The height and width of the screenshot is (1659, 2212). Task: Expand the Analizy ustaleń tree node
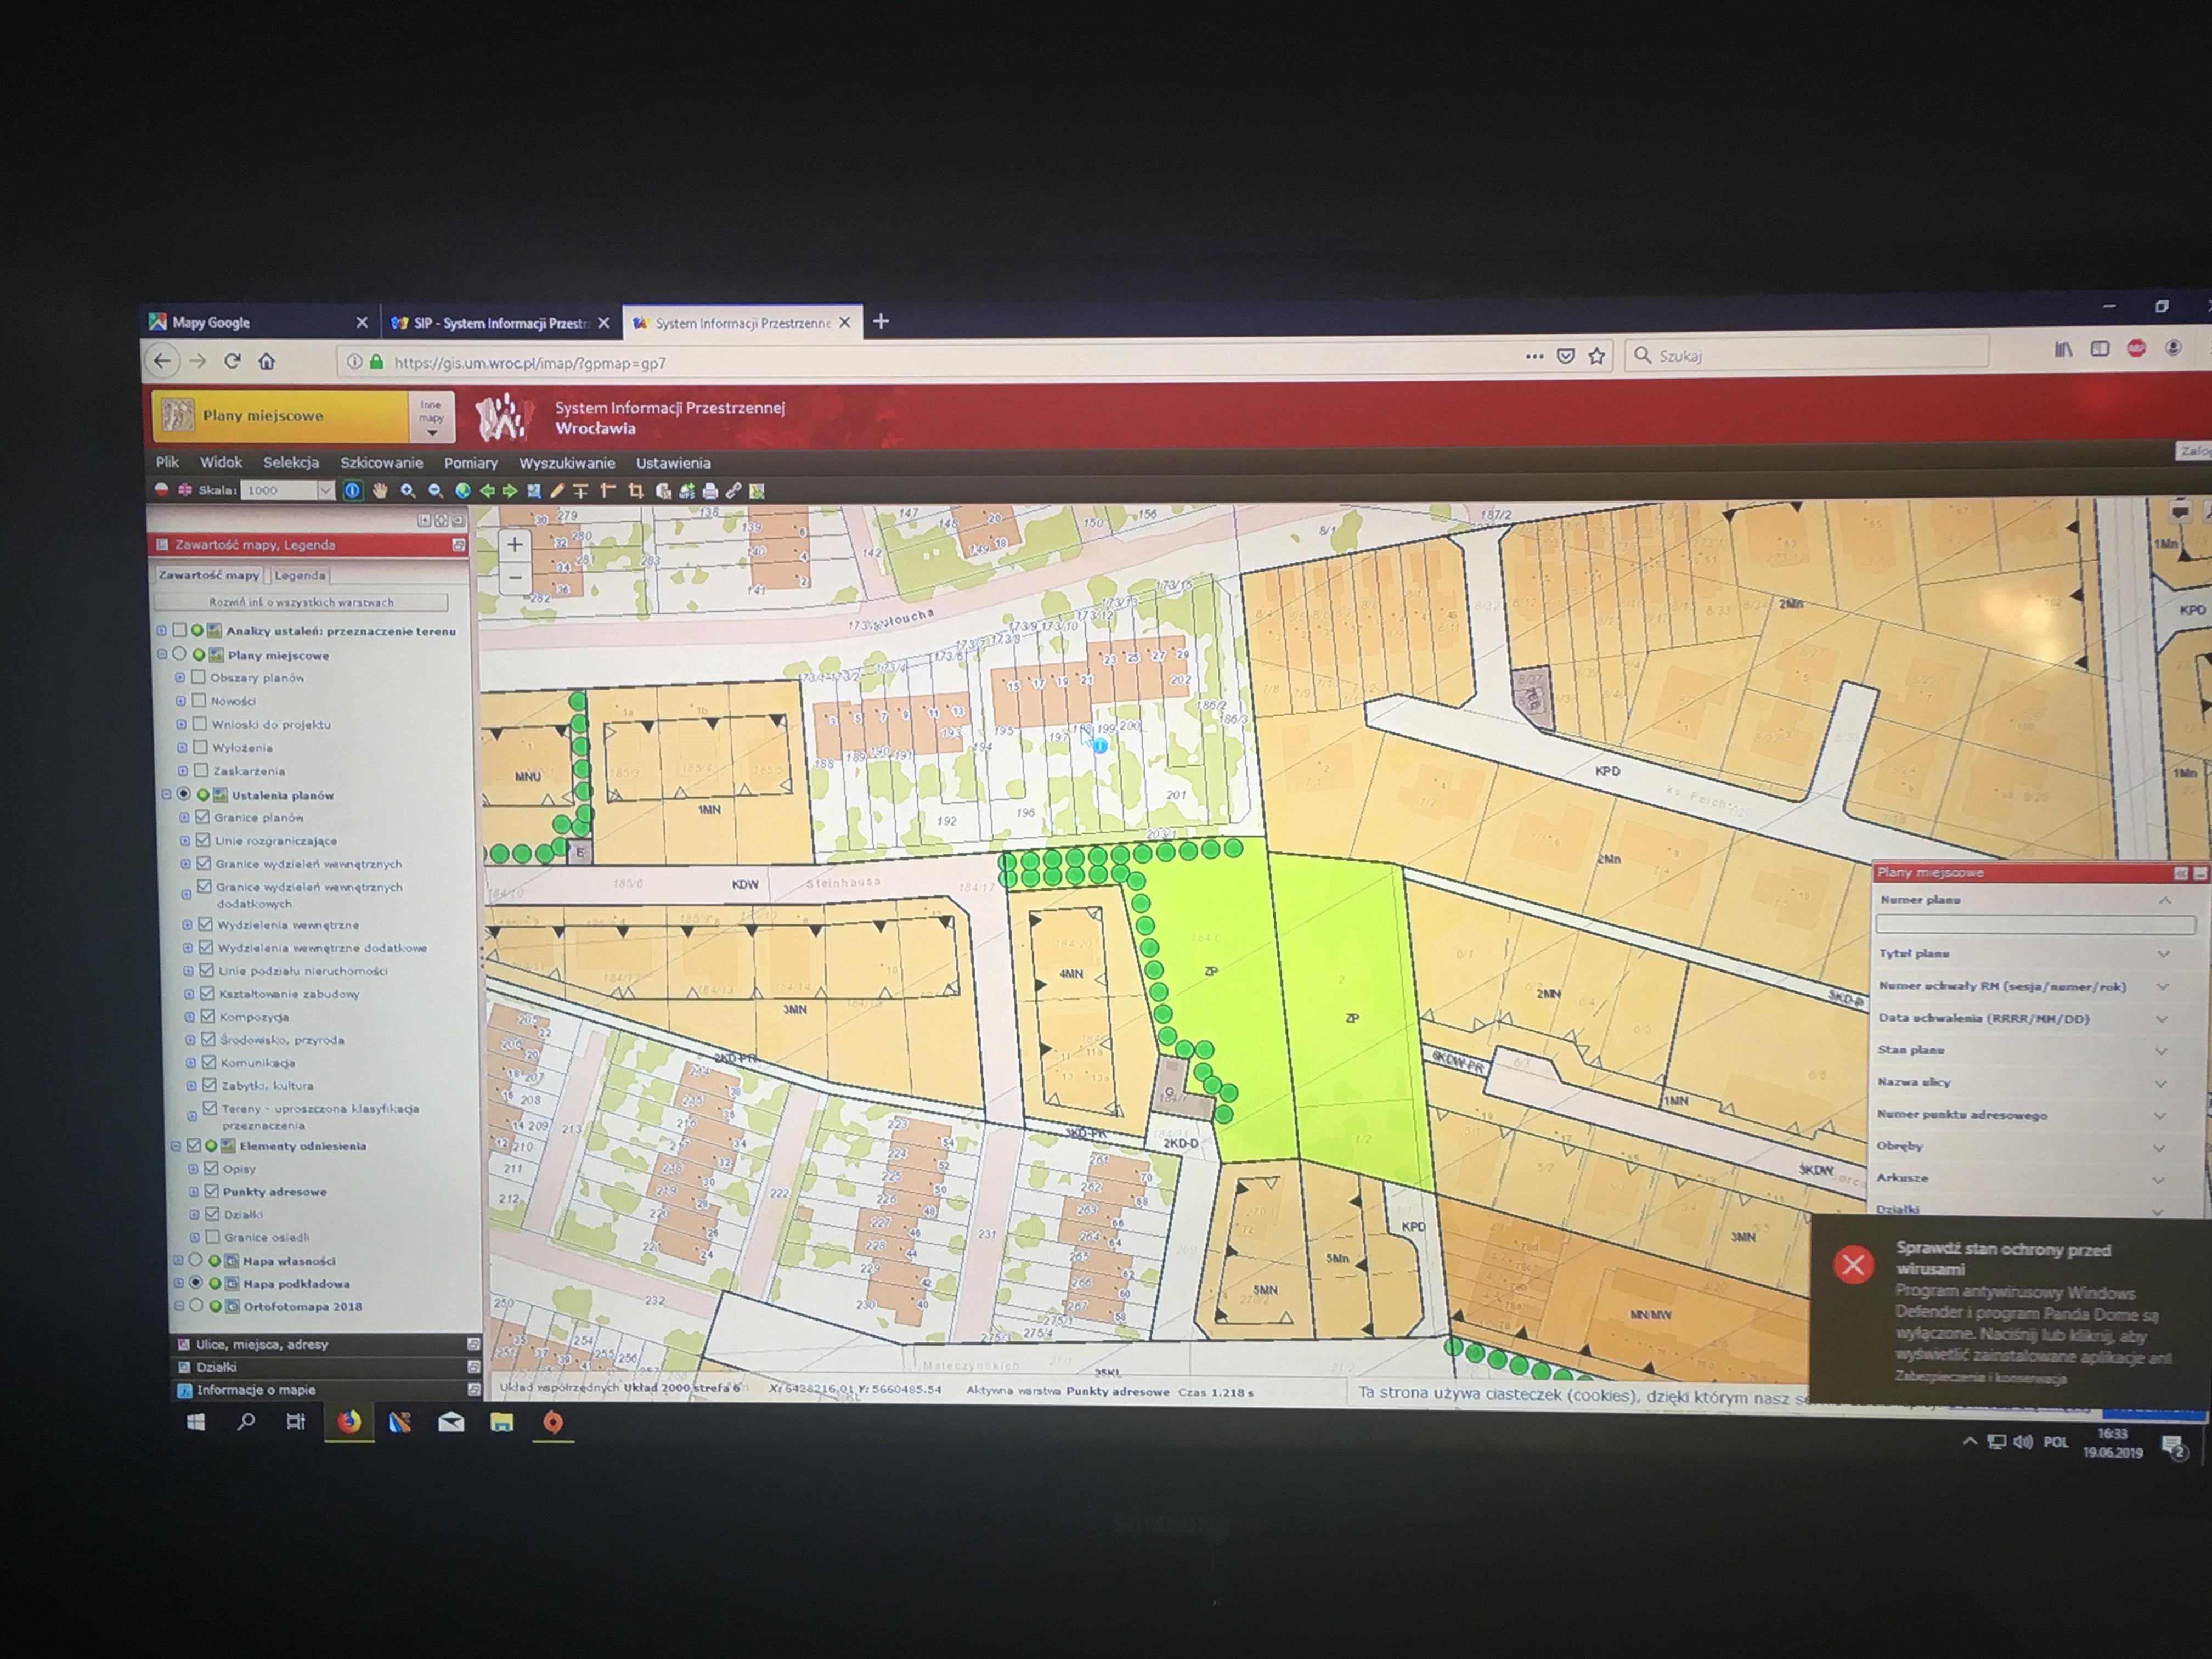pyautogui.click(x=161, y=630)
